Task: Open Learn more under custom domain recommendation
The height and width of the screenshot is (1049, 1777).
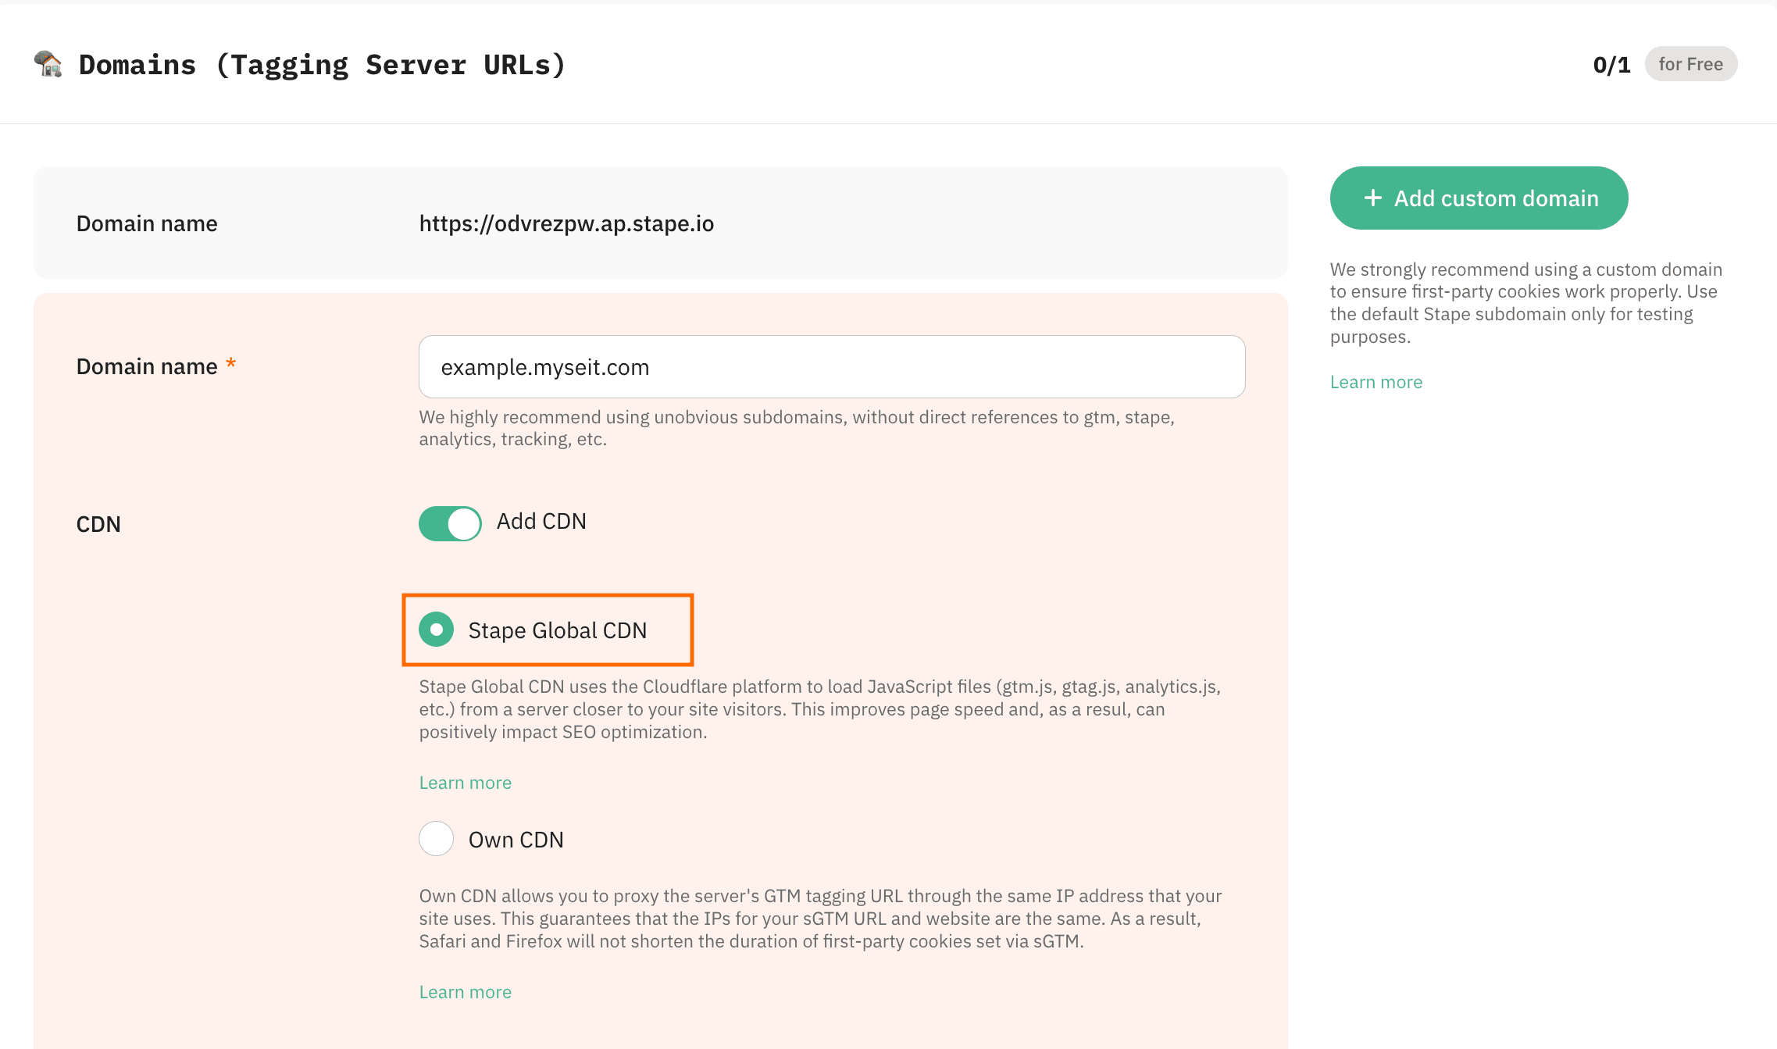Action: pyautogui.click(x=1376, y=382)
